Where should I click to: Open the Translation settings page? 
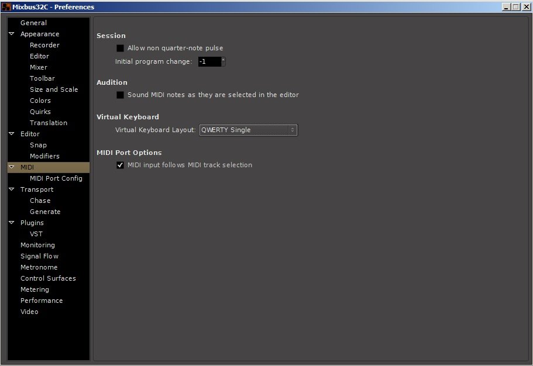(49, 123)
